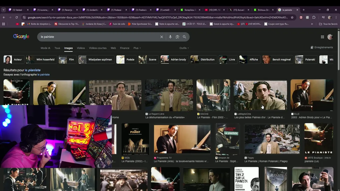340x191 pixels.
Task: Select the Affiche filter chip
Action: (250, 59)
